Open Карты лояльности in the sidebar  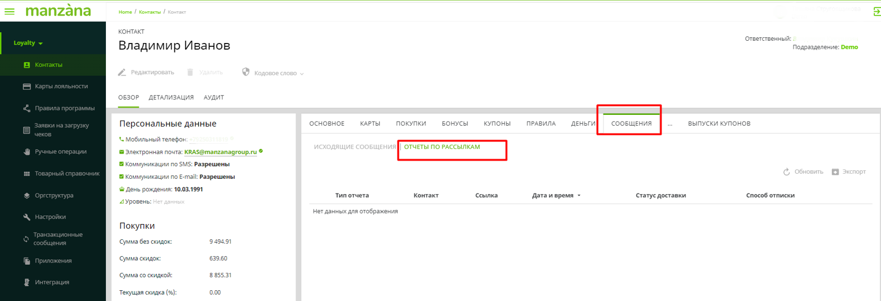[x=61, y=87]
